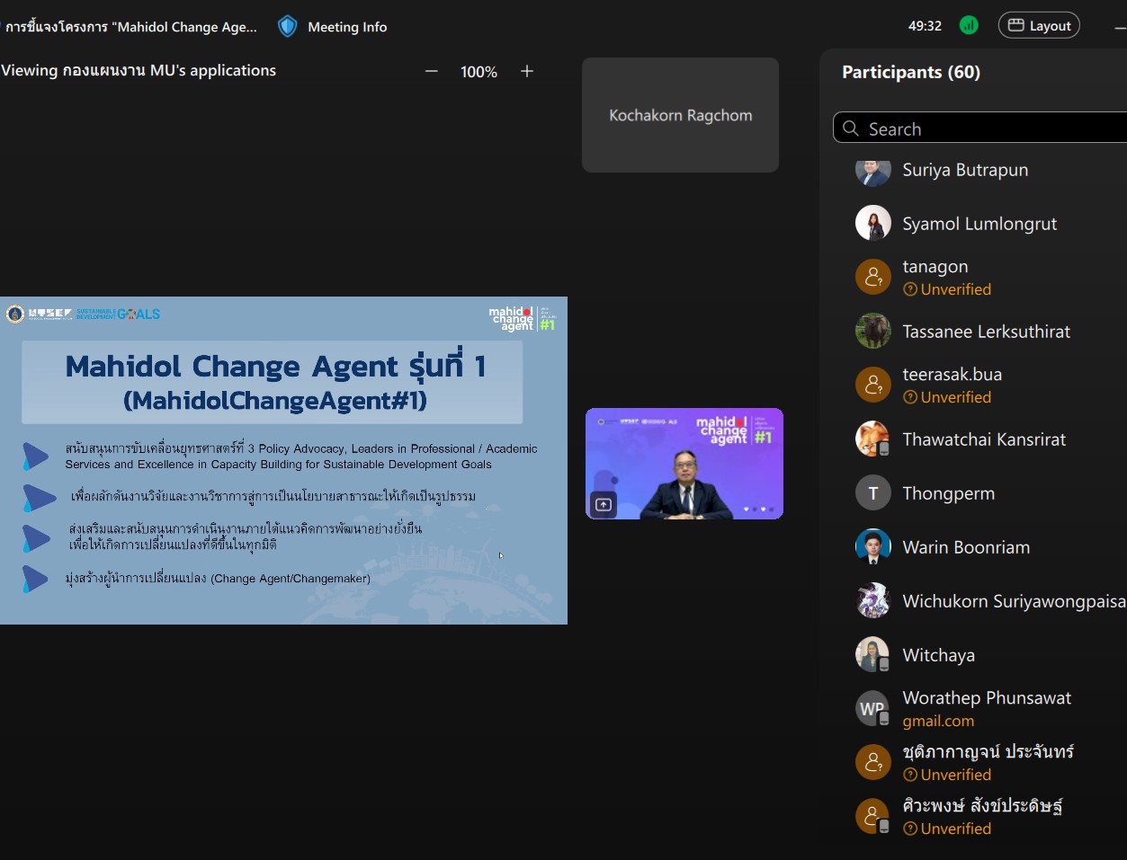
Task: Open the Layout options button
Action: (1039, 25)
